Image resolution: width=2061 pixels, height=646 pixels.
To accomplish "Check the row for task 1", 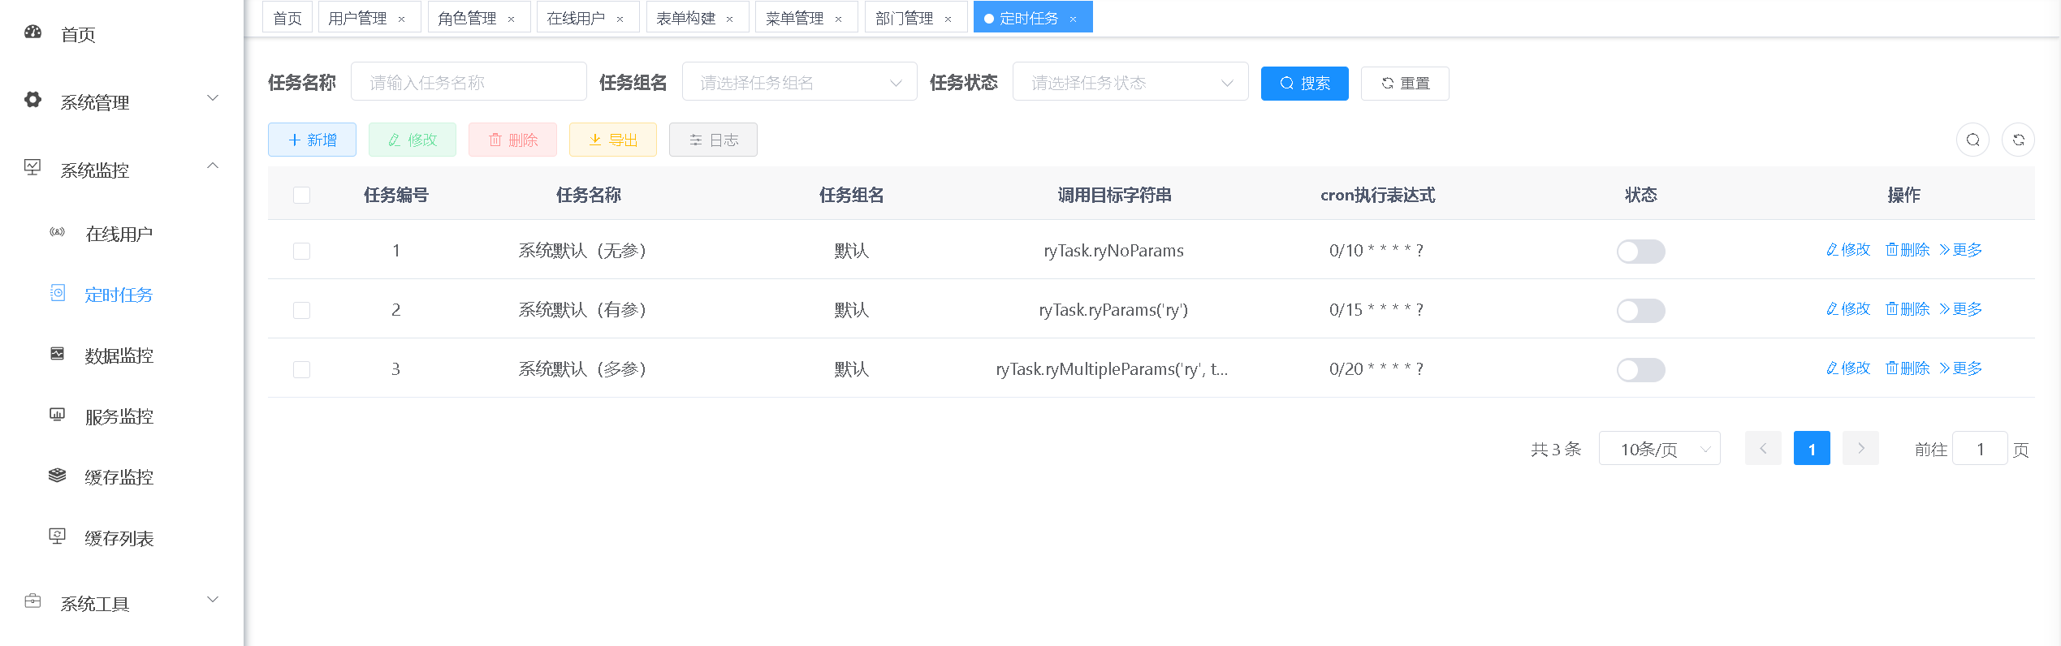I will (x=301, y=251).
